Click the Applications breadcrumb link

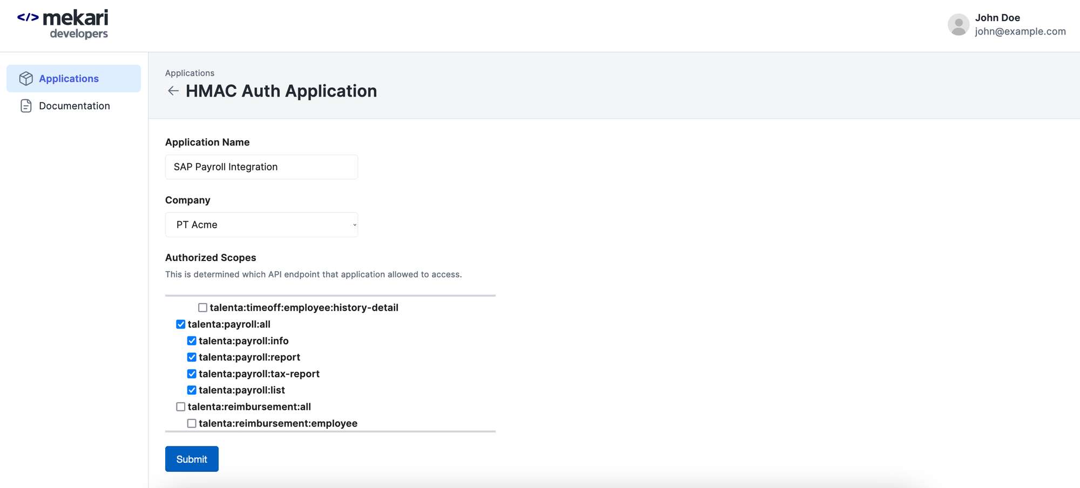[190, 73]
